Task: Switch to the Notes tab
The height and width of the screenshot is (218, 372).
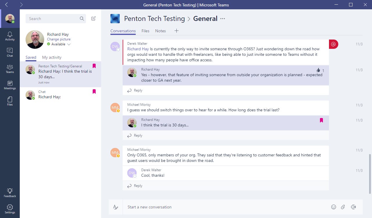Action: tap(160, 31)
